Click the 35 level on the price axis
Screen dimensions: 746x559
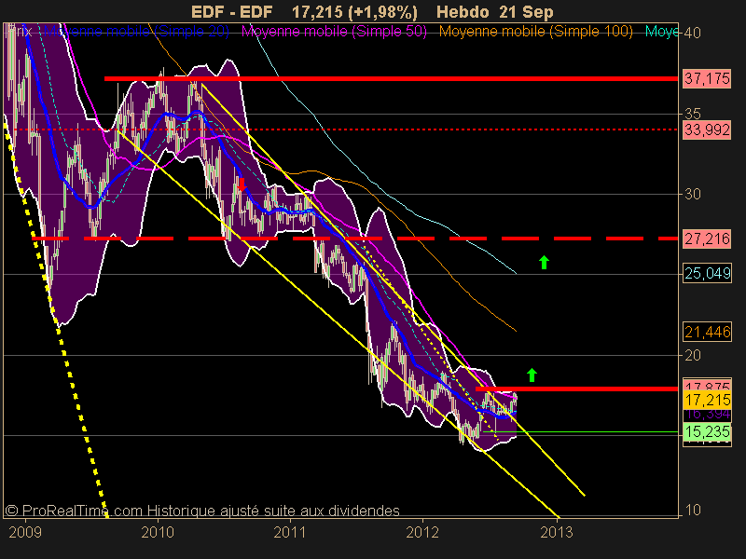click(x=692, y=114)
